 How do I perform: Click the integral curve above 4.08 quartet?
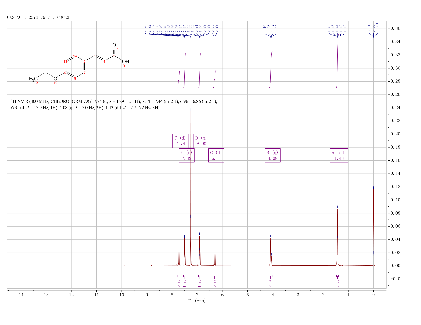point(271,70)
